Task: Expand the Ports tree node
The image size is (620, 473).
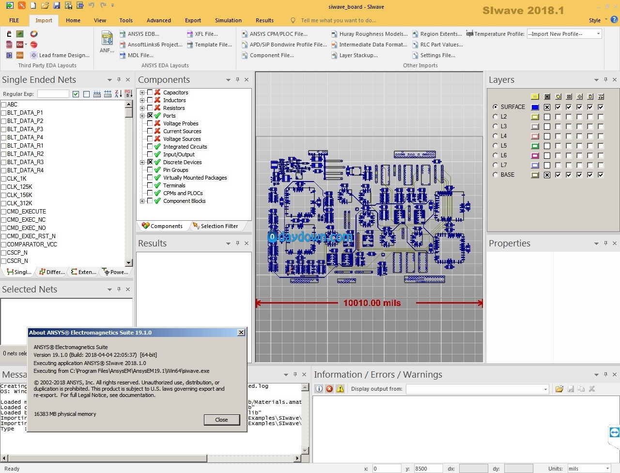Action: tap(142, 116)
